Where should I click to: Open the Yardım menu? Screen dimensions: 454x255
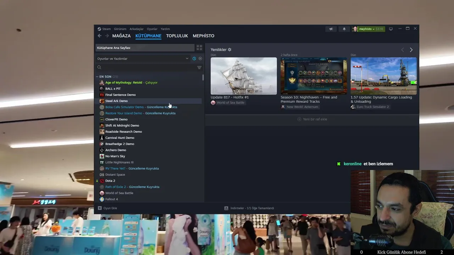[165, 29]
